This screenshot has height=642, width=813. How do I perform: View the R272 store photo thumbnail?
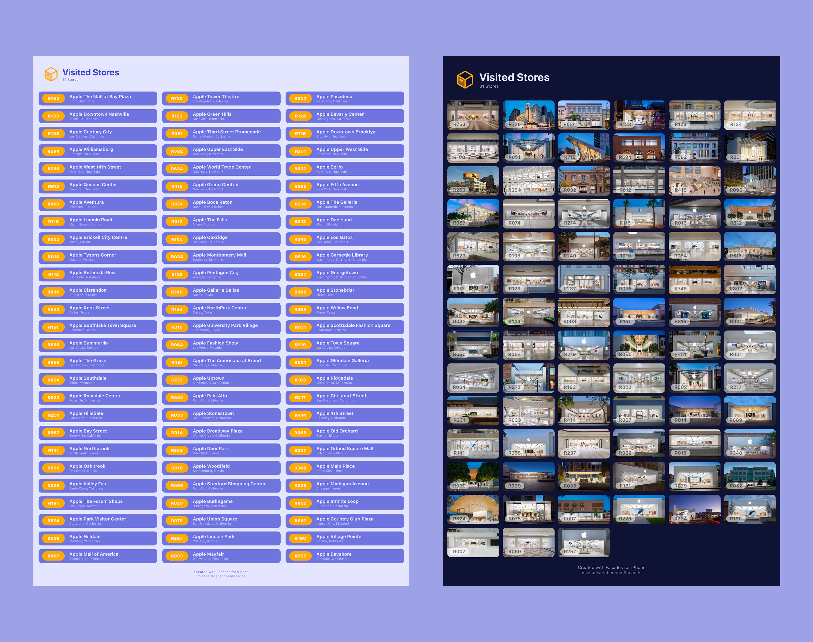coord(528,378)
